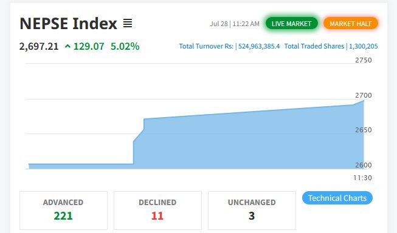Click traded shares value 1,300,205
This screenshot has width=397, height=233.
pos(364,46)
